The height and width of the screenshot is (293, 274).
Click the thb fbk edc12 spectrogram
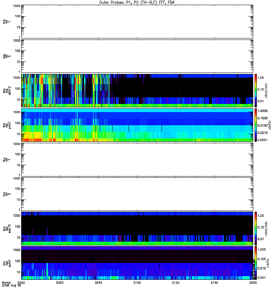[137, 90]
